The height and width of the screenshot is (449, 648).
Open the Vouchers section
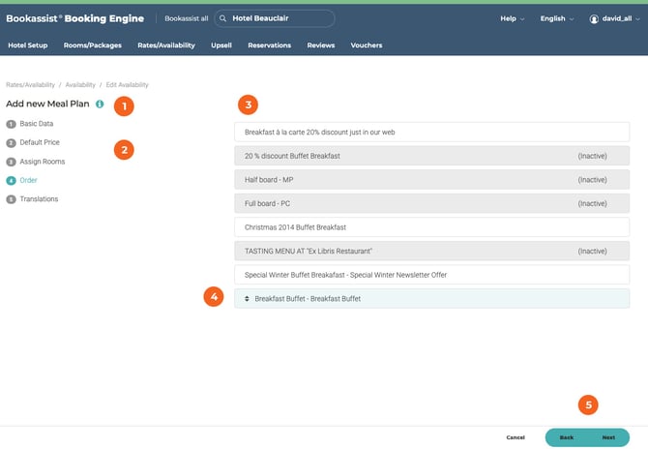[366, 45]
